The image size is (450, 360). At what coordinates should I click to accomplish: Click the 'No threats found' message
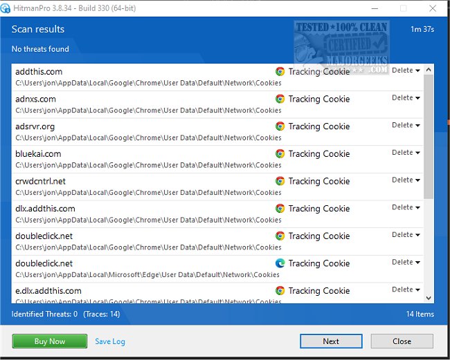click(x=40, y=49)
